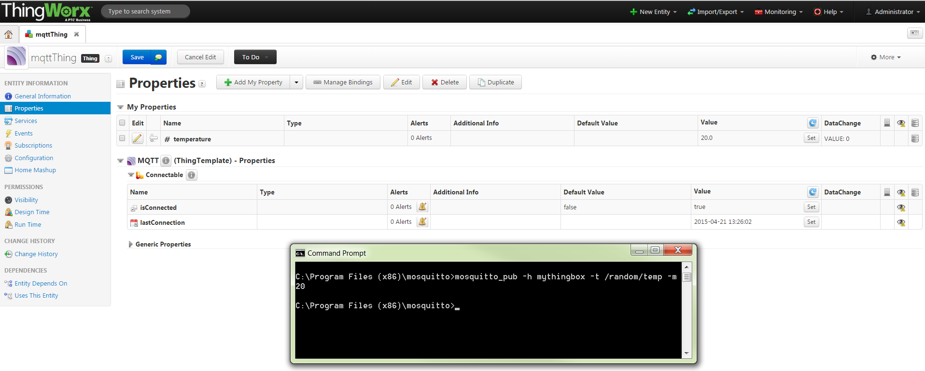This screenshot has height=371, width=925.
Task: Click the logged column icon in Connectable header
Action: click(x=914, y=192)
